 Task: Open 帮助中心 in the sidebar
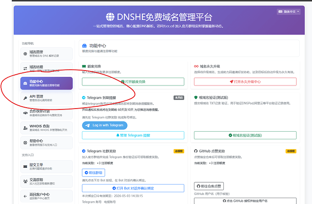(47, 142)
